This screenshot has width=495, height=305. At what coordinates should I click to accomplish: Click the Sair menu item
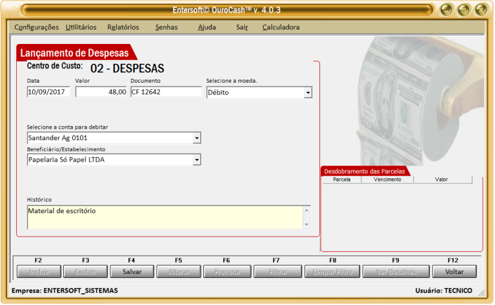[242, 28]
